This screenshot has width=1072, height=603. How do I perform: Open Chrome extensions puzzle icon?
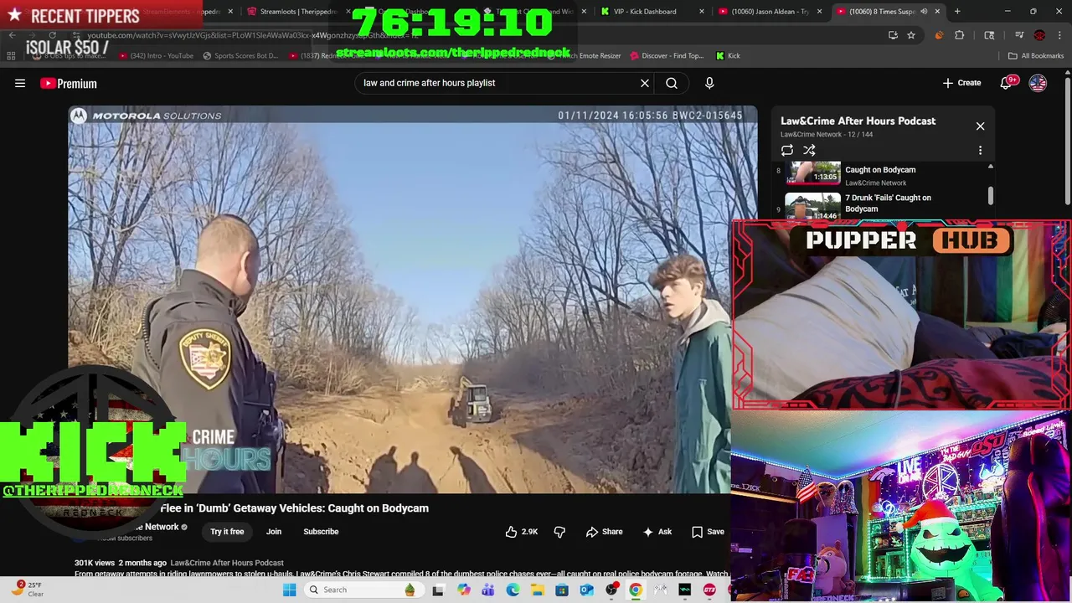(x=960, y=35)
